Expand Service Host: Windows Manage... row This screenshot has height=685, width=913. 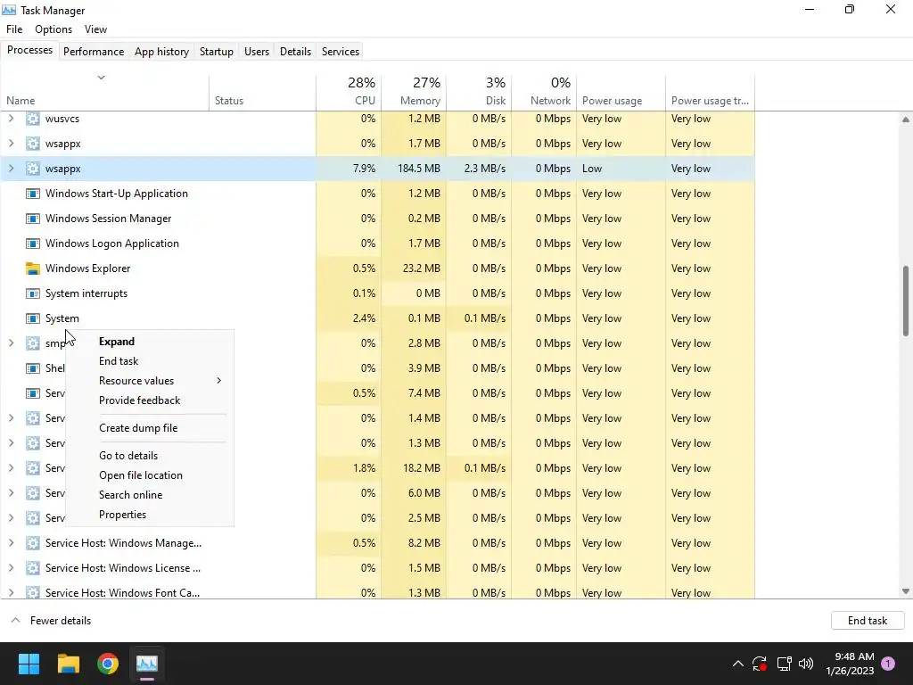click(11, 543)
